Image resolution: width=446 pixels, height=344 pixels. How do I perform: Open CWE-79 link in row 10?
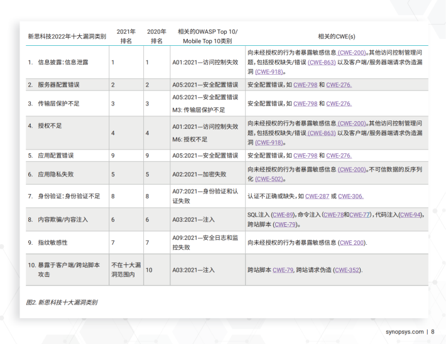pos(283,270)
